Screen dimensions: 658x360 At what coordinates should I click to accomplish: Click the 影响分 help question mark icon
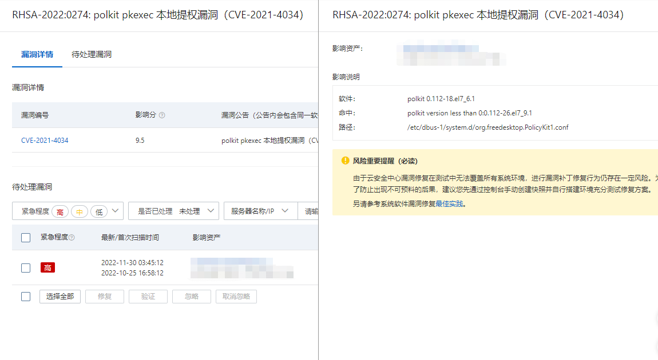click(162, 115)
